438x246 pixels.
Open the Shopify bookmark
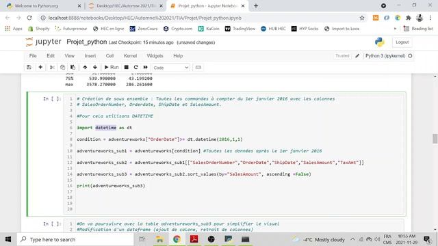pos(39,29)
